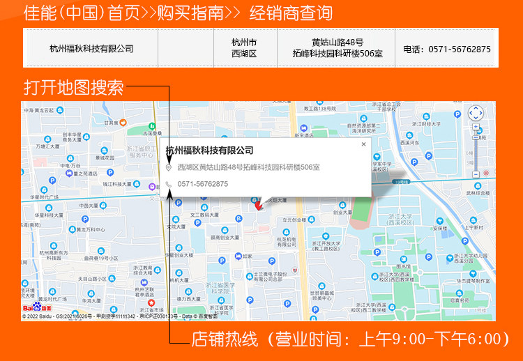Click the 浙江财经大学 icon

[x=426, y=116]
